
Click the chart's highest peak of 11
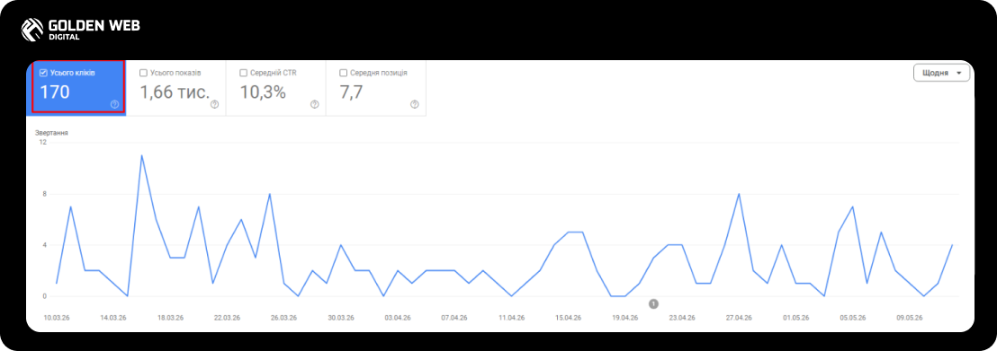[x=142, y=155]
